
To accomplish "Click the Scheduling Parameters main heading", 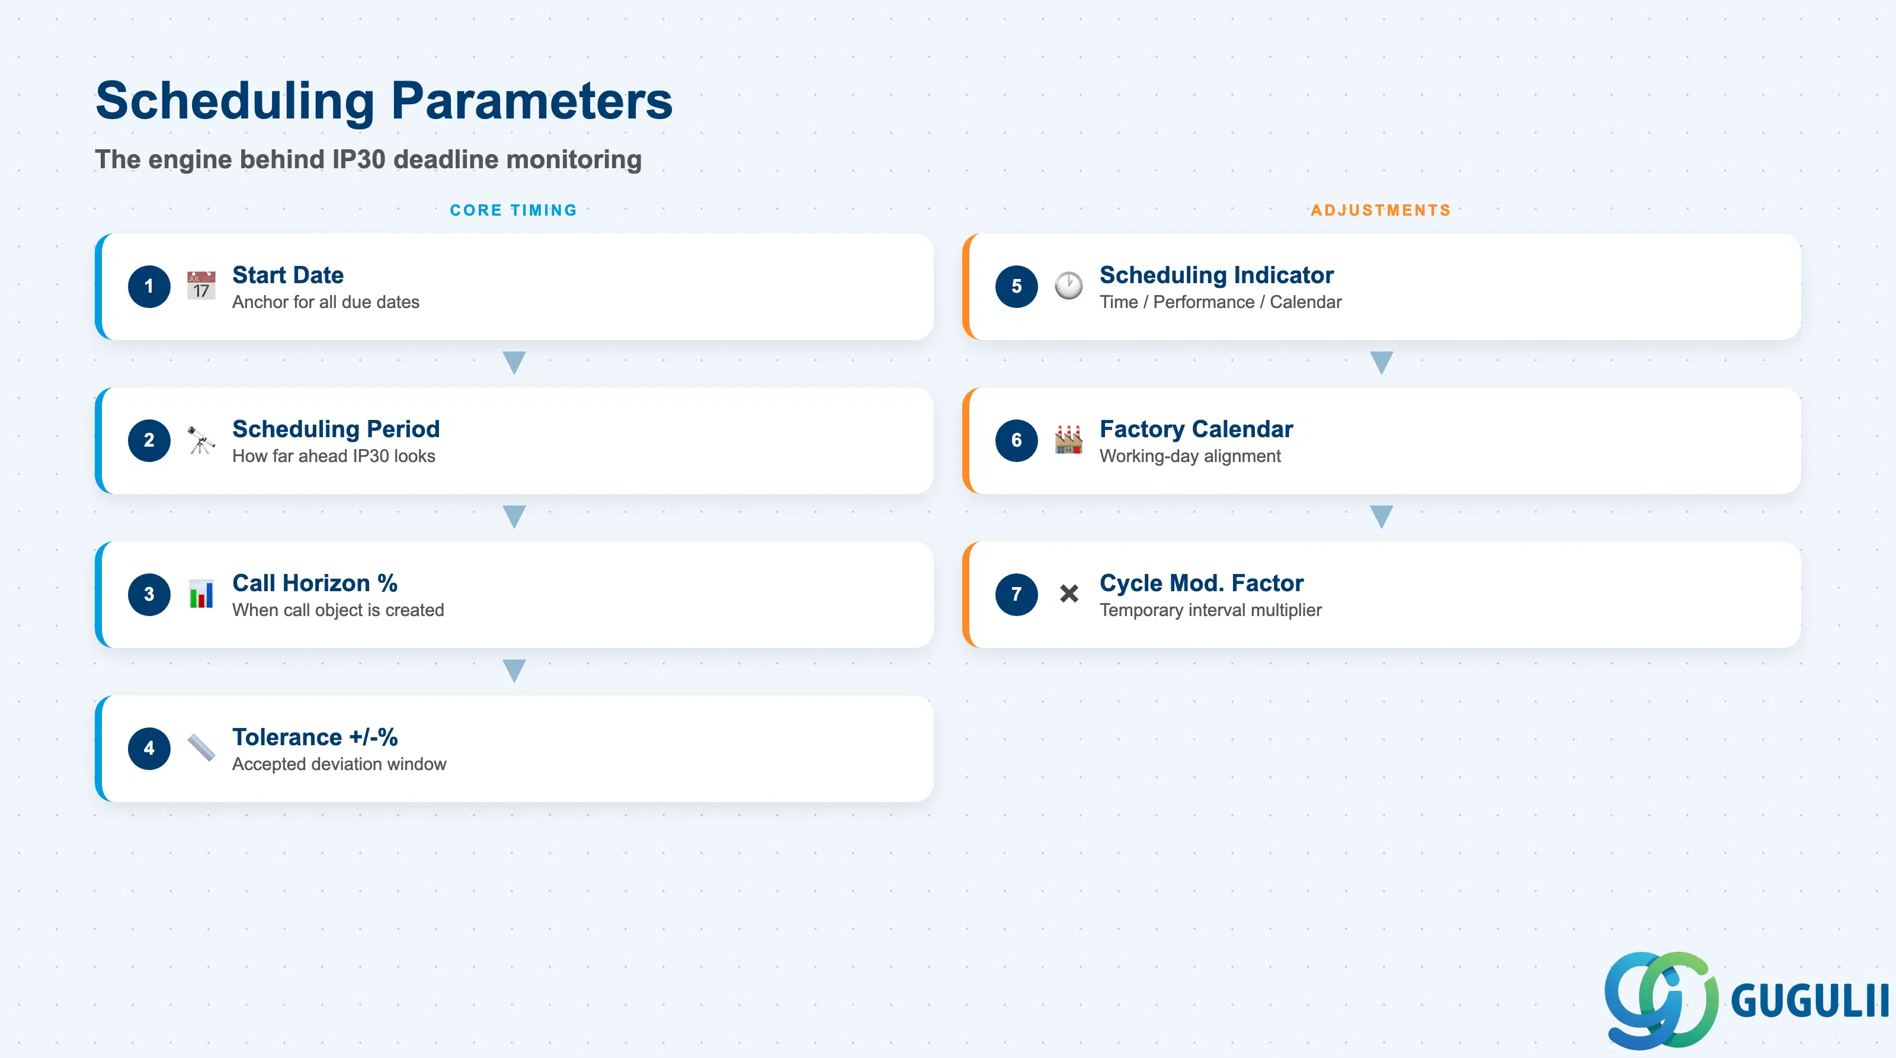I will coord(383,101).
